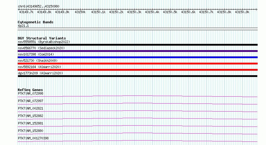266x145 pixels.
Task: Open variant nsv5892164 (Almarri2020) label
Action: [x=39, y=67]
